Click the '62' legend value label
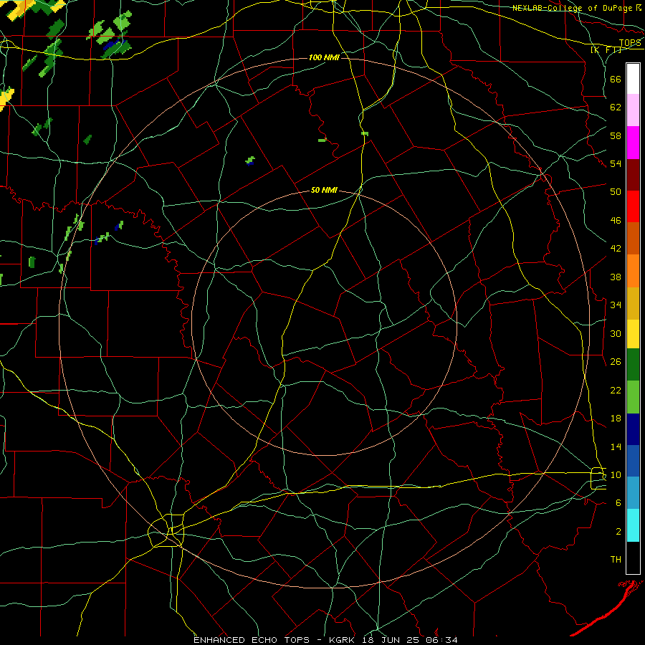 (616, 107)
